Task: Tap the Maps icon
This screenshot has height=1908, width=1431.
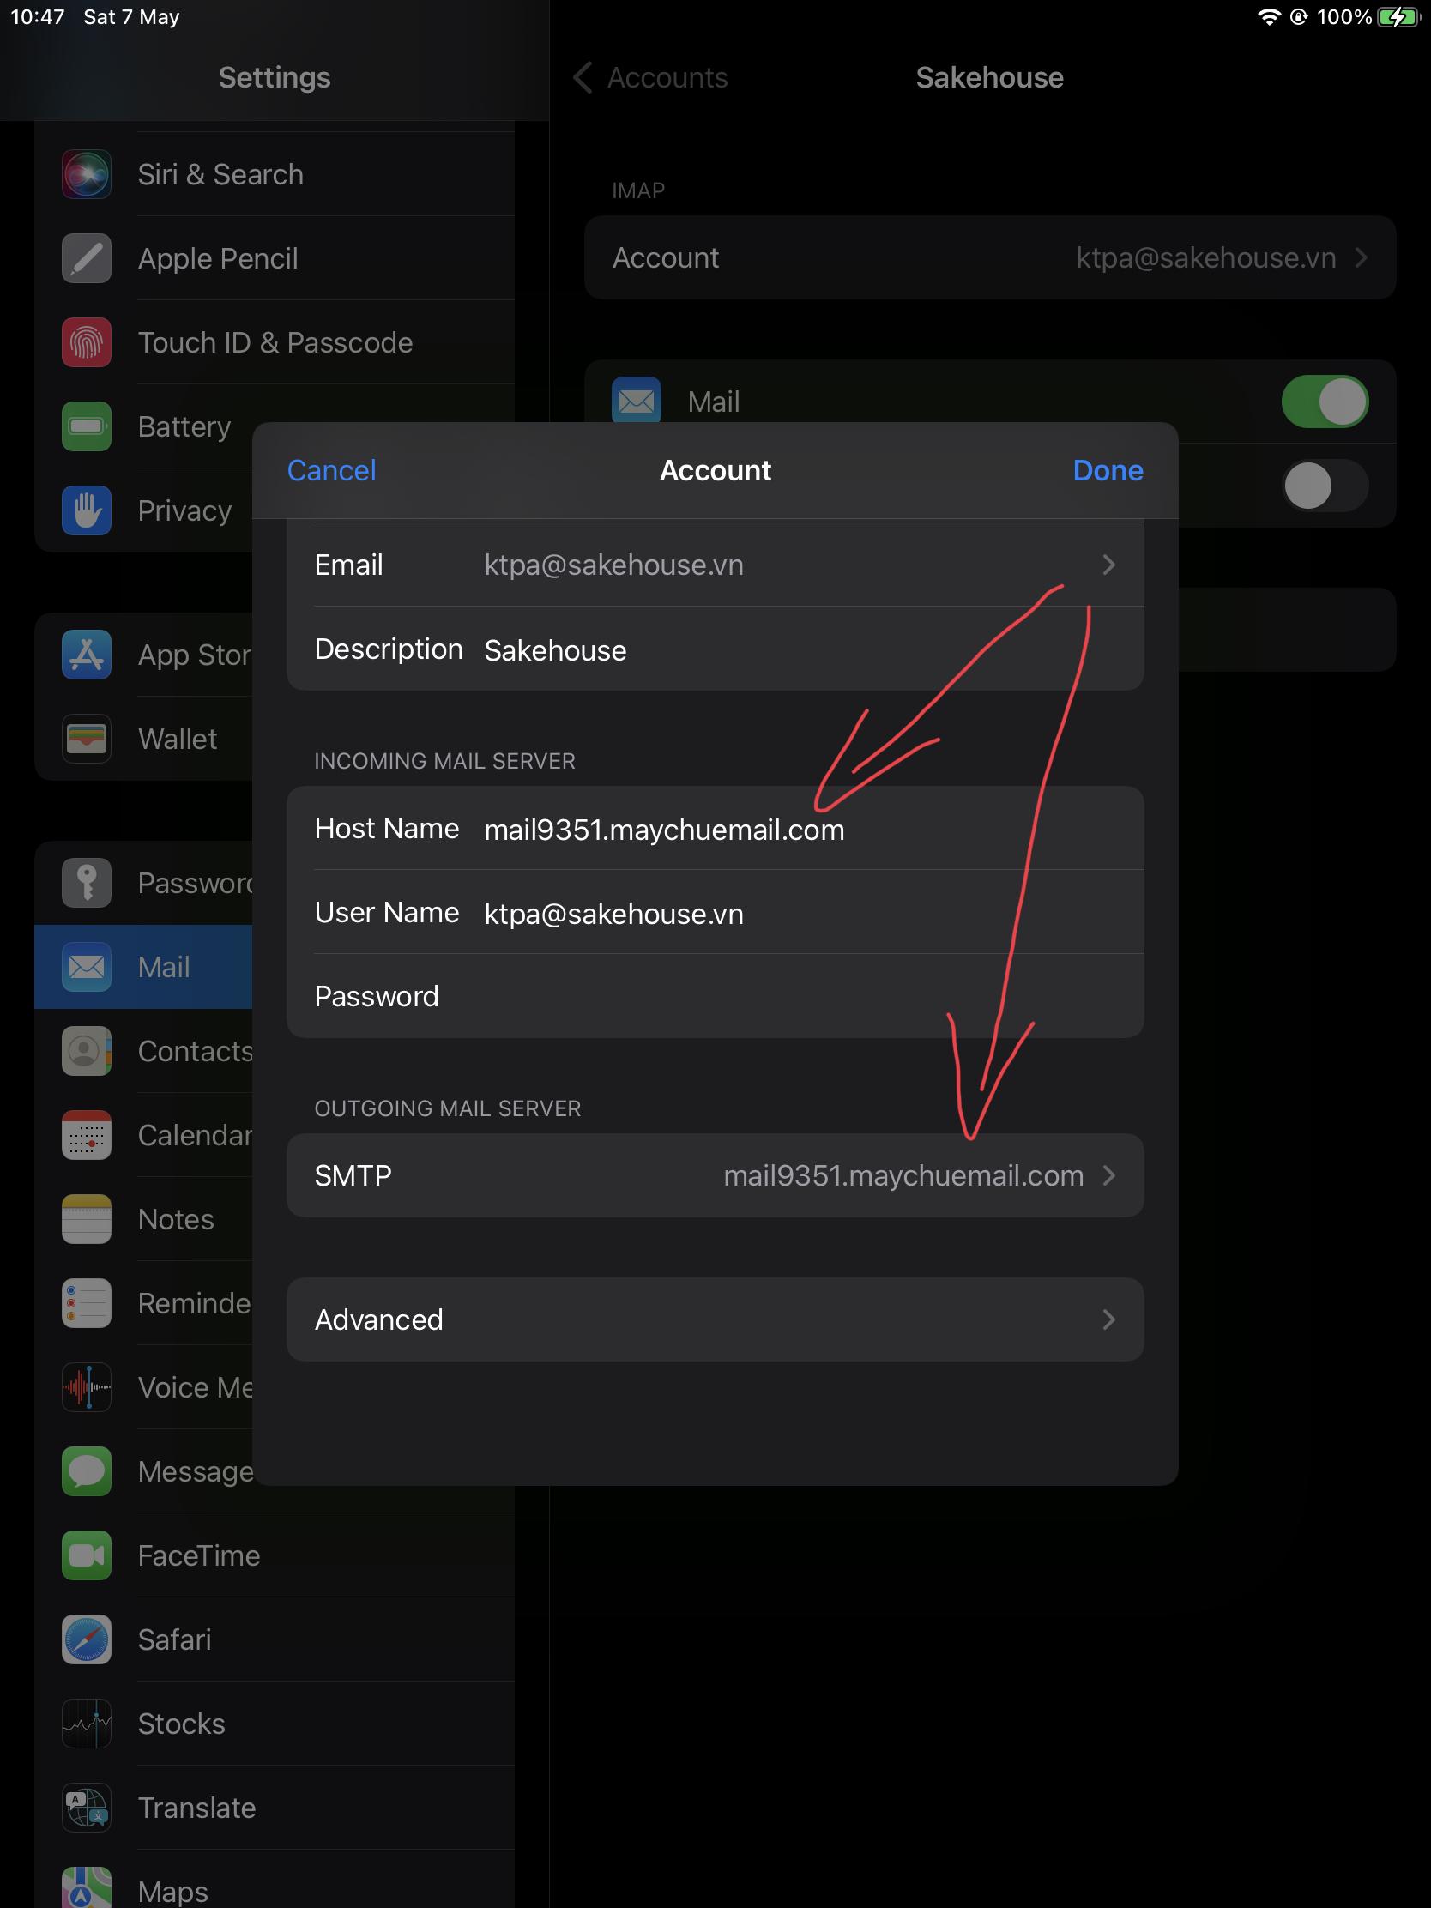Action: [87, 1887]
